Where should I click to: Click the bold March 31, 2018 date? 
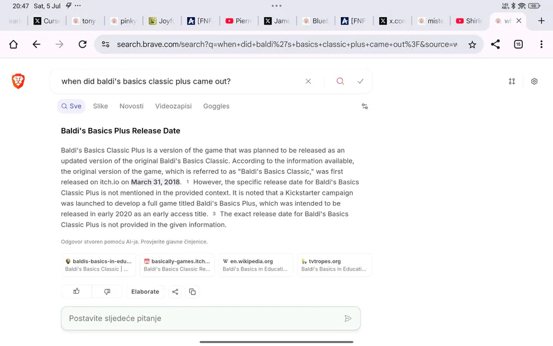pos(155,182)
